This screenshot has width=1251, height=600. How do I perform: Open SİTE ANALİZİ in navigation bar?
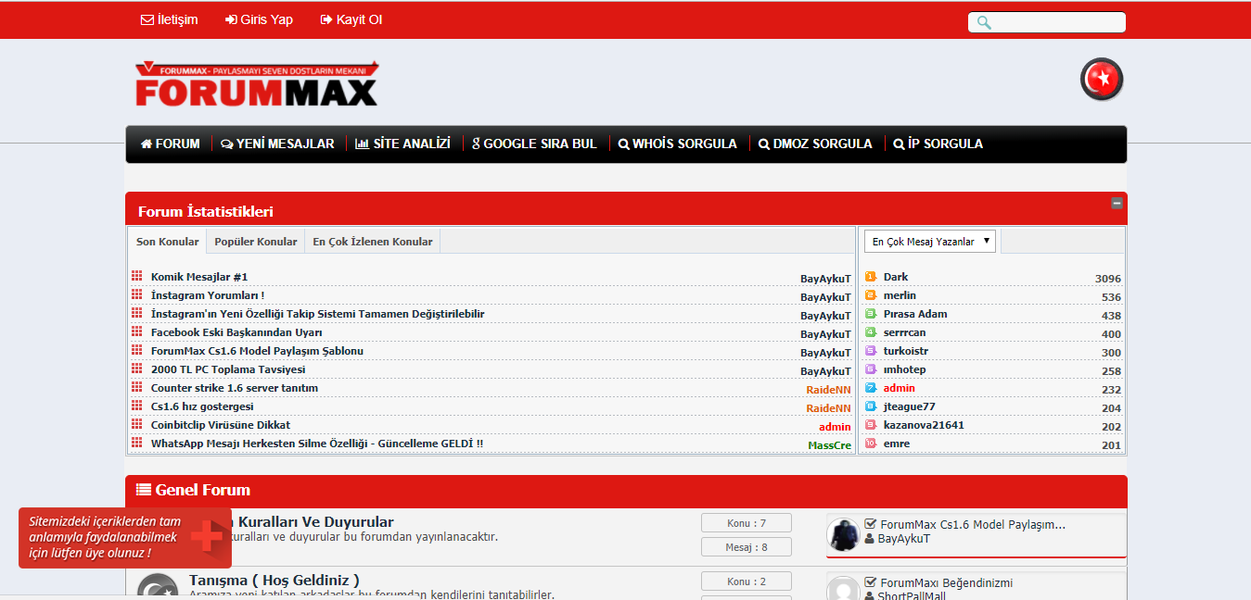coord(402,144)
